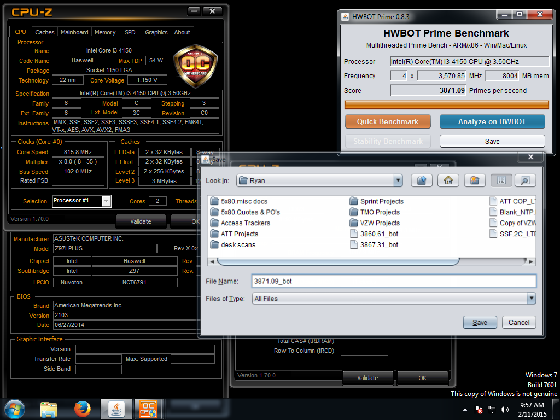
Task: Launch Firefox from taskbar
Action: (83, 409)
